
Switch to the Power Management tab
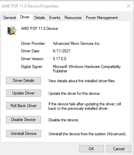pos(102,18)
